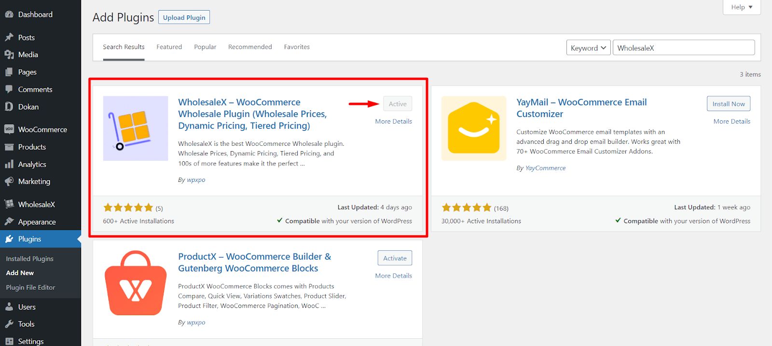This screenshot has width=772, height=346.
Task: Click Install Now for YayMail
Action: [x=729, y=104]
